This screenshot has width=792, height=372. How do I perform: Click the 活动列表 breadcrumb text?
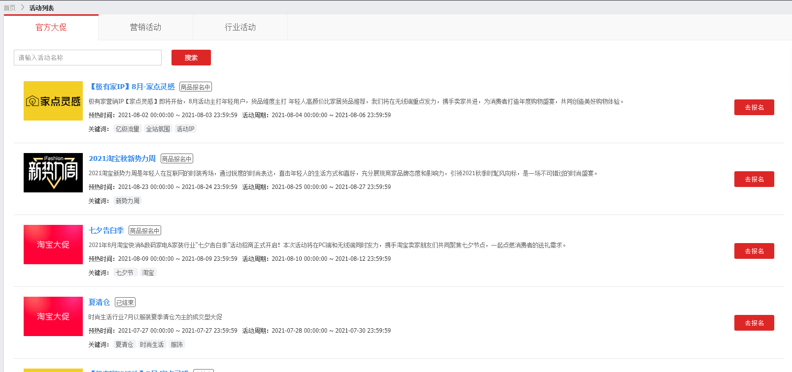point(41,8)
